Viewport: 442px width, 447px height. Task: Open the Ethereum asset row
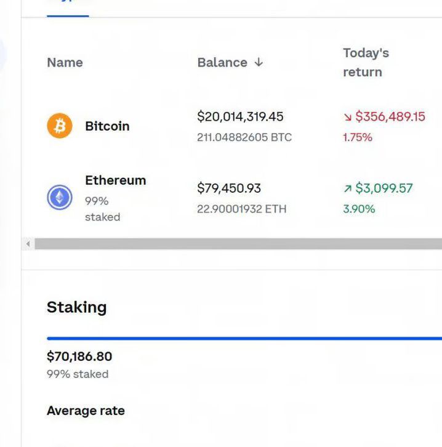tap(231, 198)
